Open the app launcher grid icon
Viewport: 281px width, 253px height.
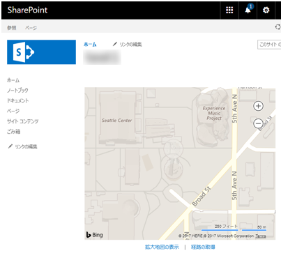pyautogui.click(x=229, y=10)
